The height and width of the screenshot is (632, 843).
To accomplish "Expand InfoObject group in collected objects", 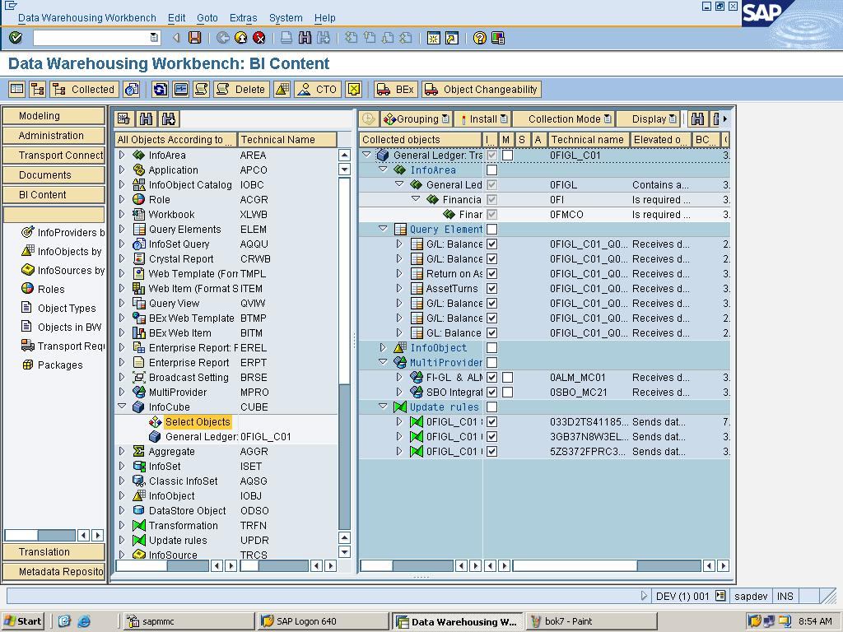I will point(383,348).
